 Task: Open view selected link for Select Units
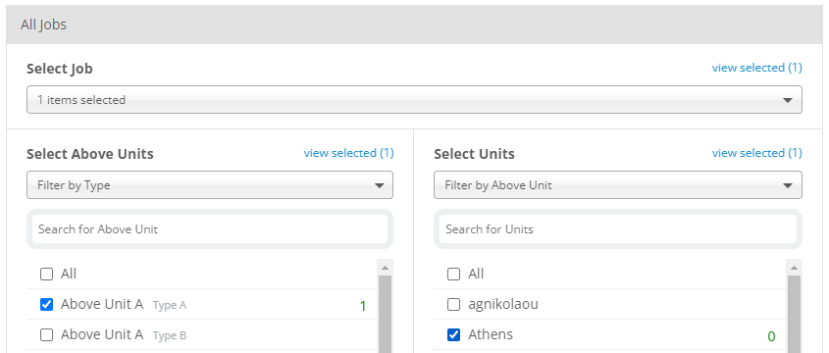[x=756, y=153]
